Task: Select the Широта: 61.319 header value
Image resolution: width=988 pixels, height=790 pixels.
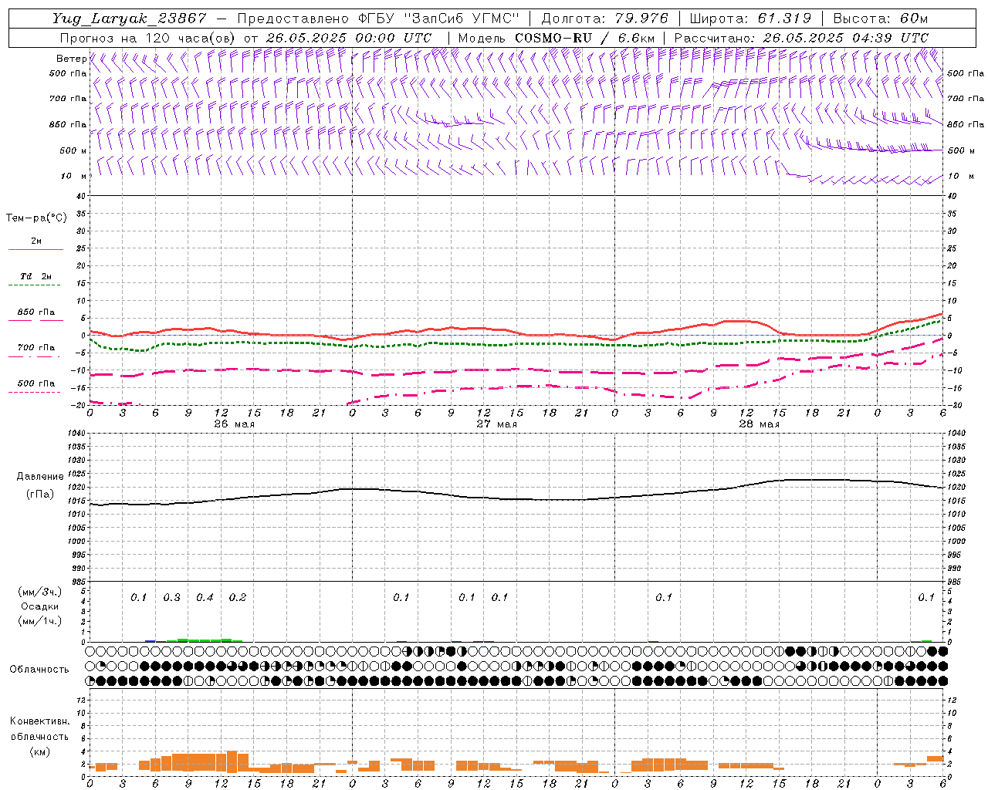Action: 750,19
